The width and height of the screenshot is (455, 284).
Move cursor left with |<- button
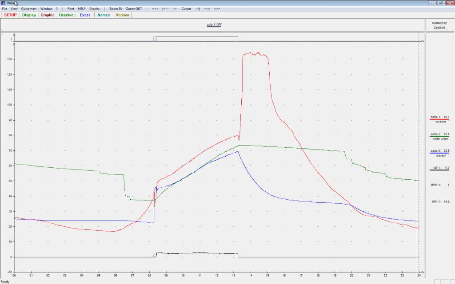point(176,9)
